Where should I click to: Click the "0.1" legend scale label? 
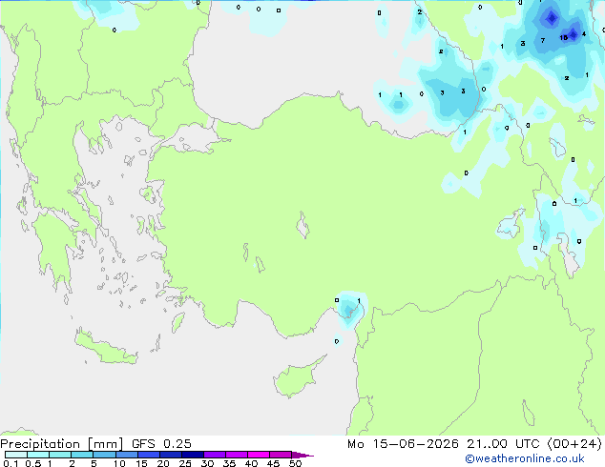click(x=10, y=463)
